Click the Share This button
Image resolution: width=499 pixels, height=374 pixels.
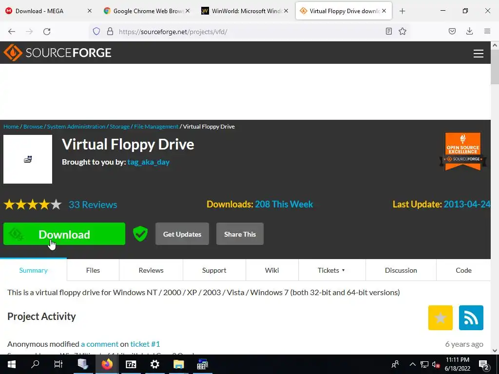pos(240,234)
